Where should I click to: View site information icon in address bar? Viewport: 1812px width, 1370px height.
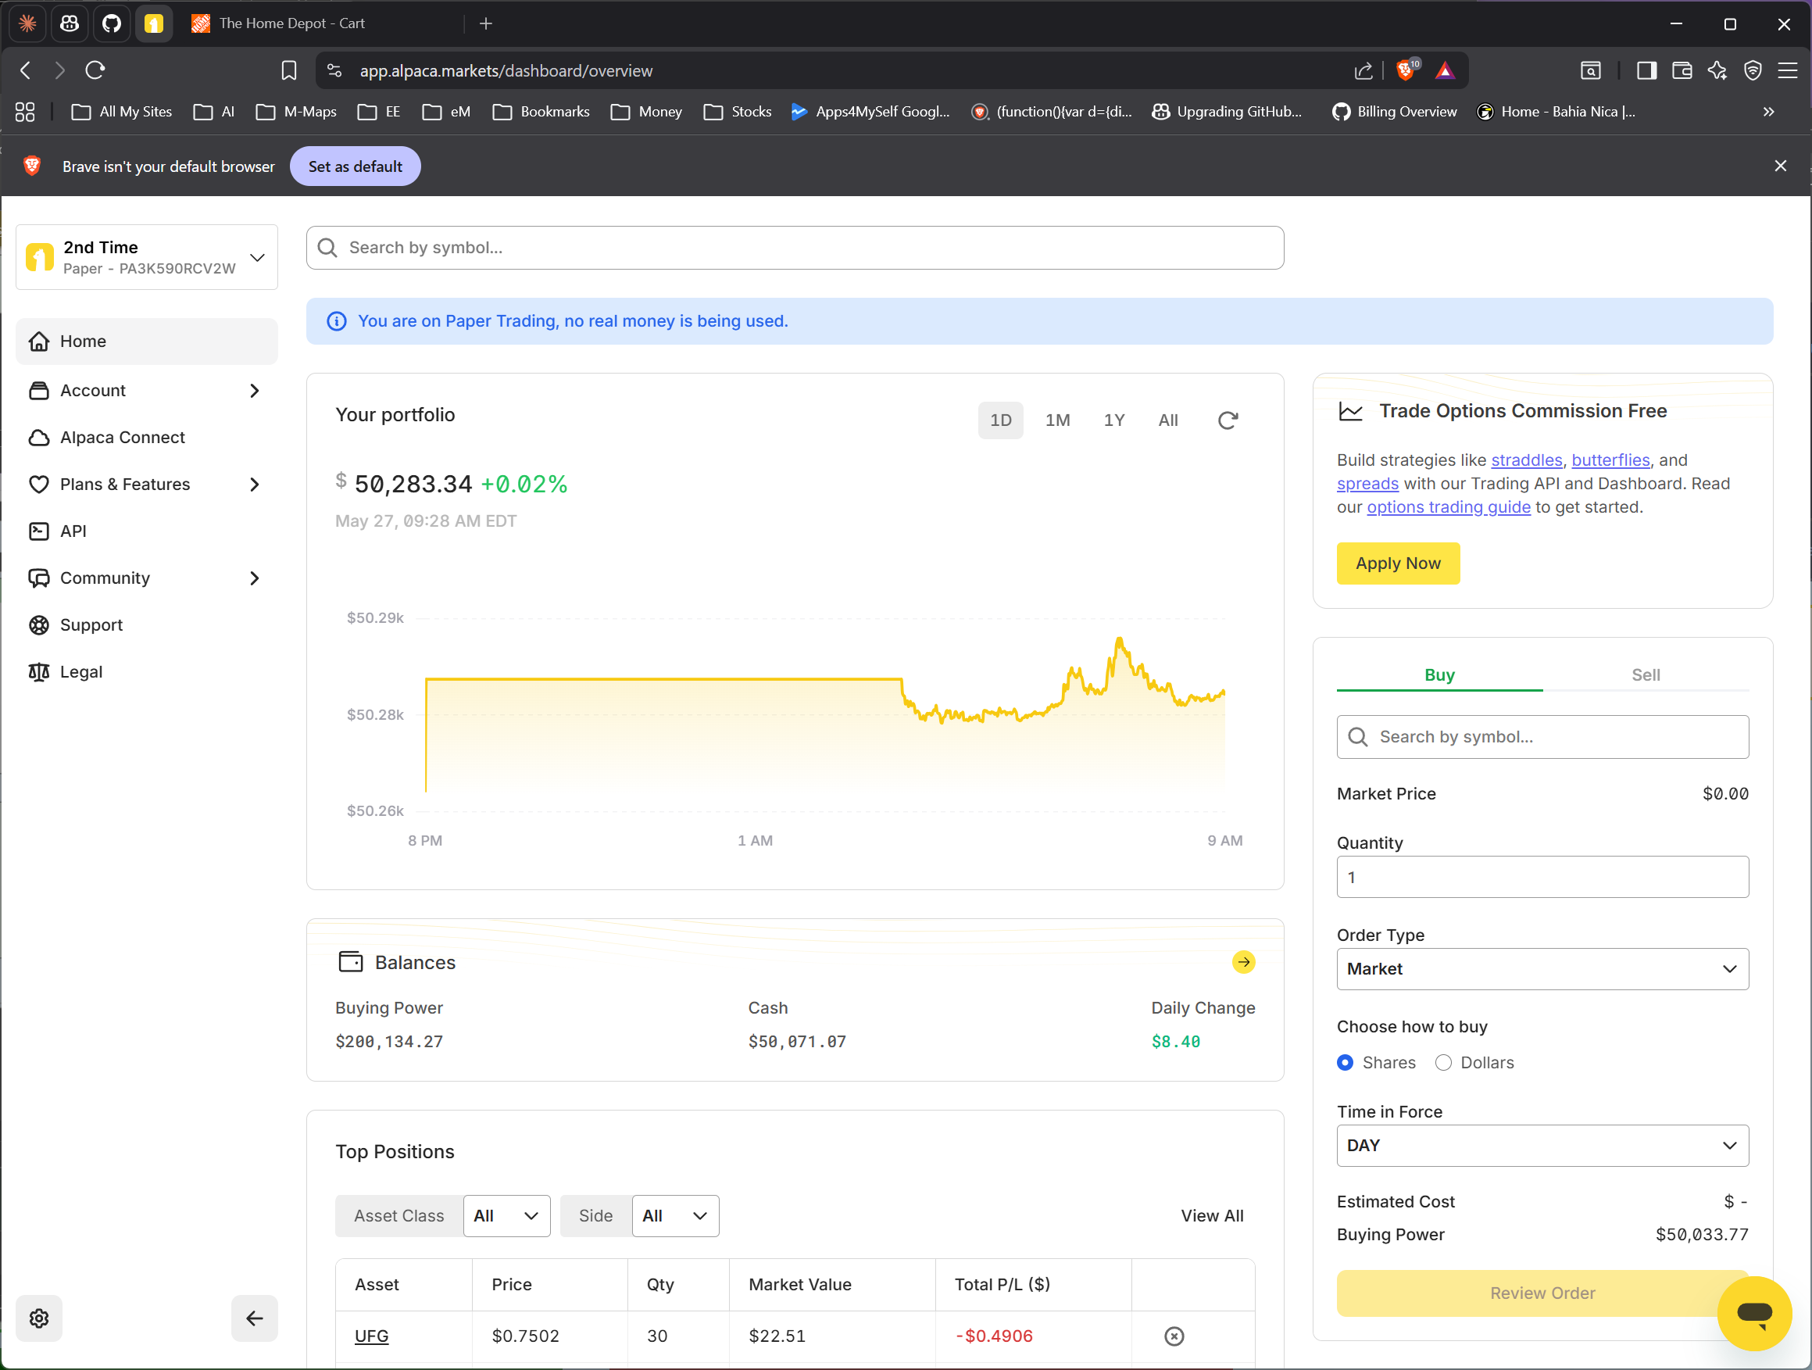click(334, 70)
